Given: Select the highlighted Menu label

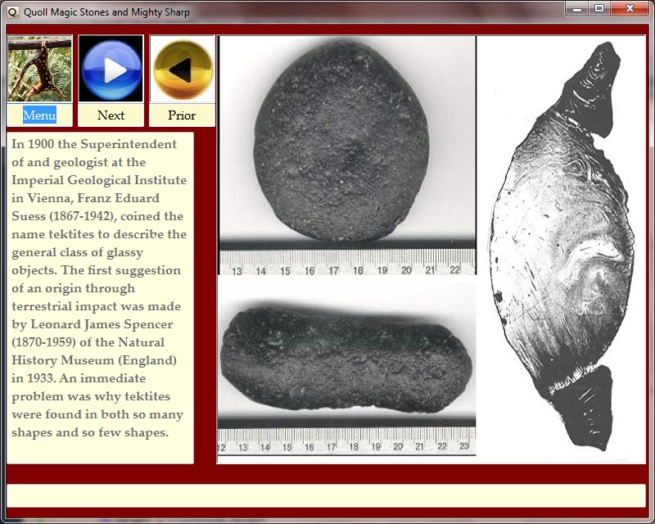Looking at the screenshot, I should click(39, 115).
